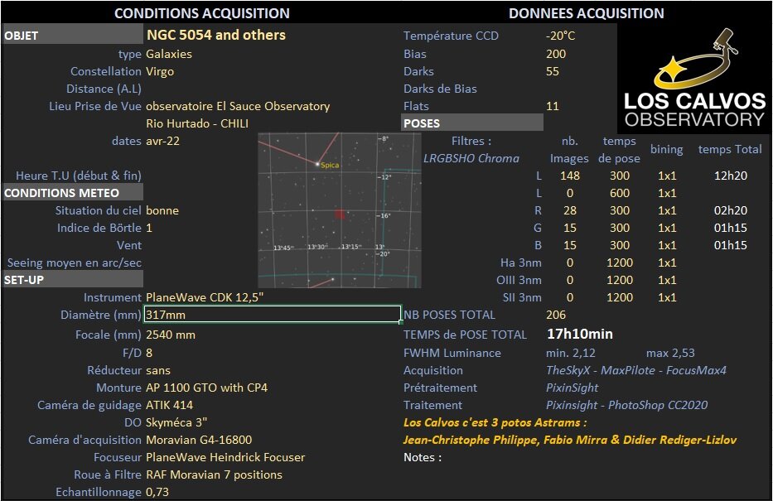The image size is (773, 501).
Task: Click the FWHM value 'max 2,53'
Action: pos(670,353)
